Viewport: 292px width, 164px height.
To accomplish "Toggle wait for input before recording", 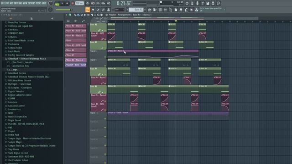I will coord(93,3).
